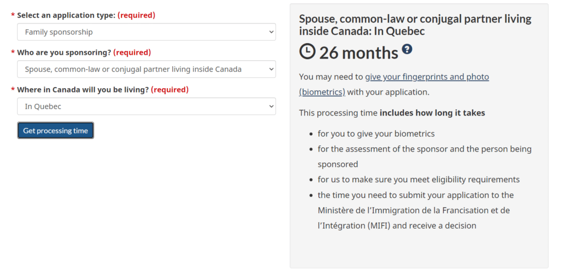Click the clock icon next to 26 months

point(307,51)
